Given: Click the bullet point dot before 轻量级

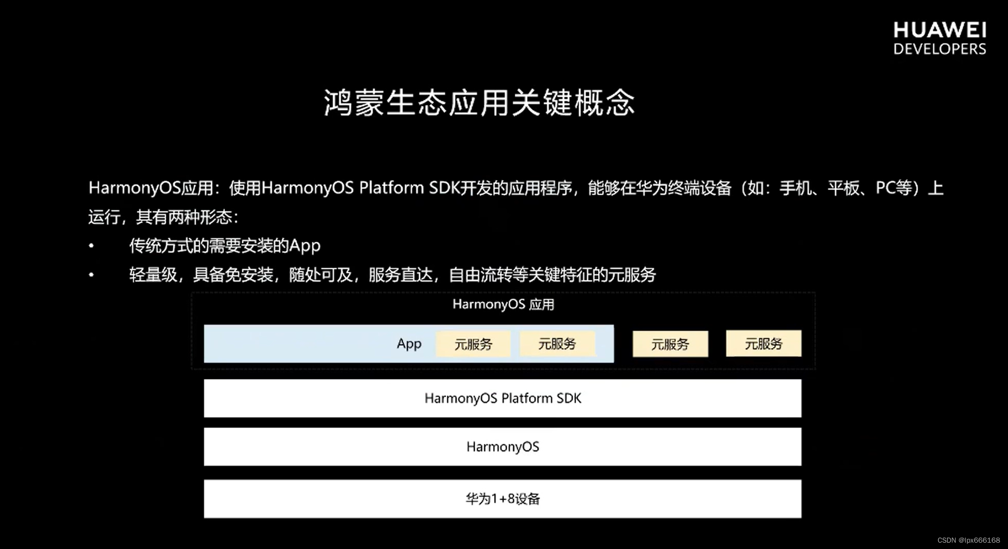Looking at the screenshot, I should click(x=90, y=274).
